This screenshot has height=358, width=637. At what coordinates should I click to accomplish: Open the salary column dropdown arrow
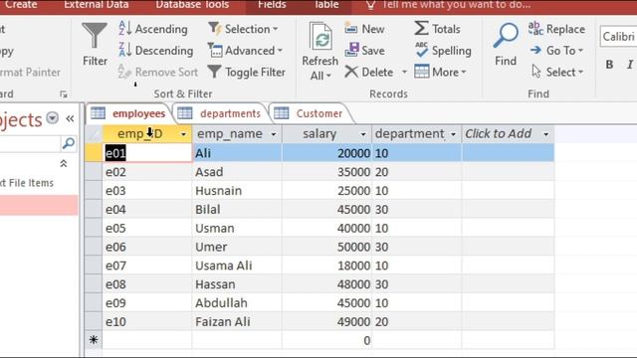362,134
